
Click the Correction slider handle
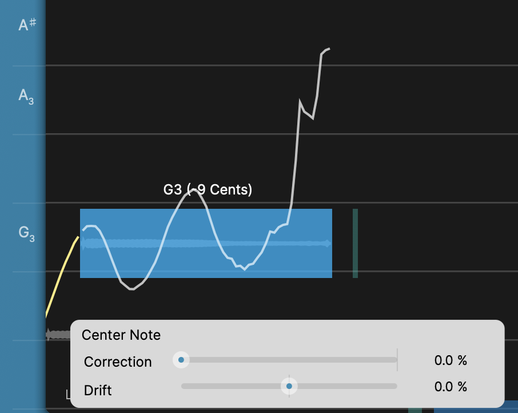pos(181,360)
